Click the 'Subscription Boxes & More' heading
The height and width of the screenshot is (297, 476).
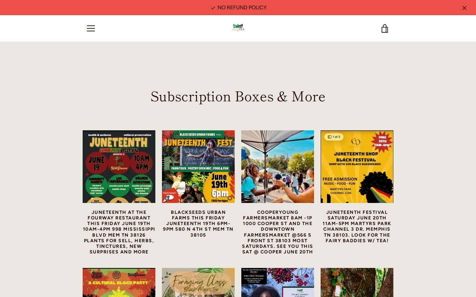238,96
